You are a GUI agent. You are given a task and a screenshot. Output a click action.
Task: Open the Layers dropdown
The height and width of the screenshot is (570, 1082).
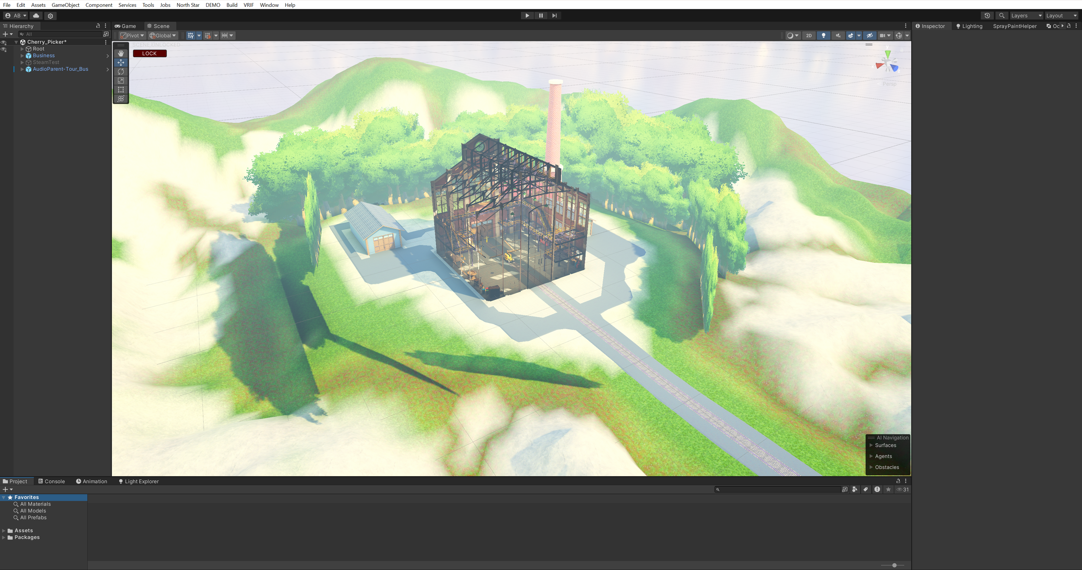tap(1026, 16)
